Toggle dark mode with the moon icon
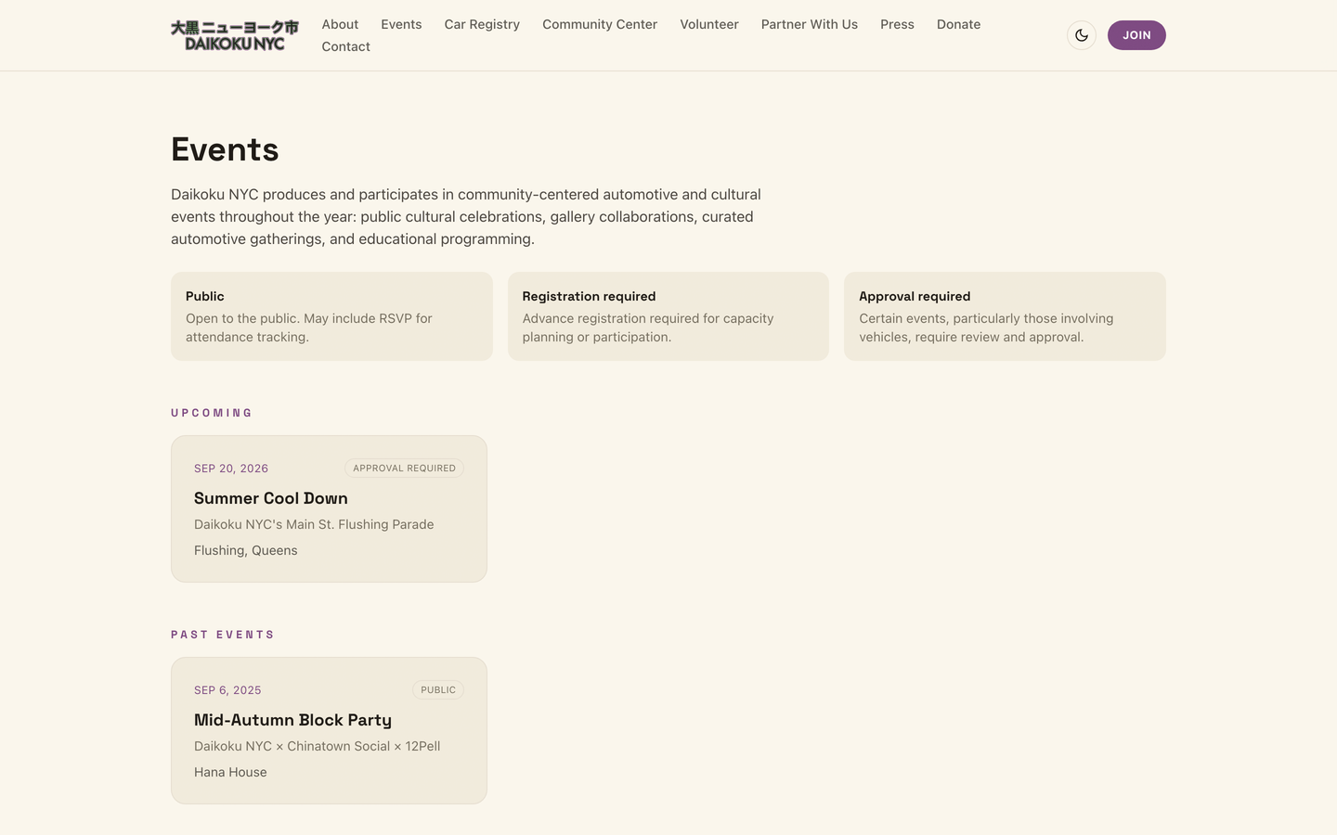The image size is (1337, 835). 1082,35
